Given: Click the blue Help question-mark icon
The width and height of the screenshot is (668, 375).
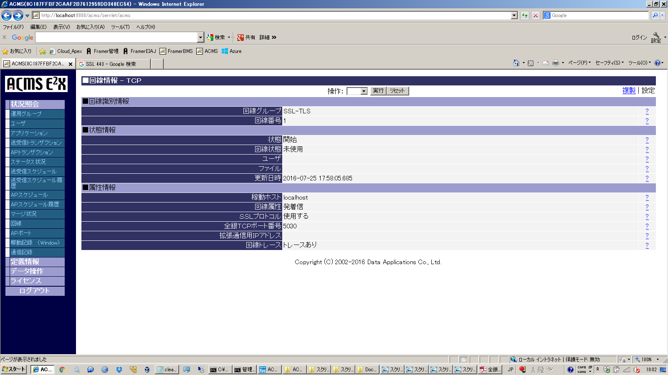Looking at the screenshot, I should tap(658, 63).
